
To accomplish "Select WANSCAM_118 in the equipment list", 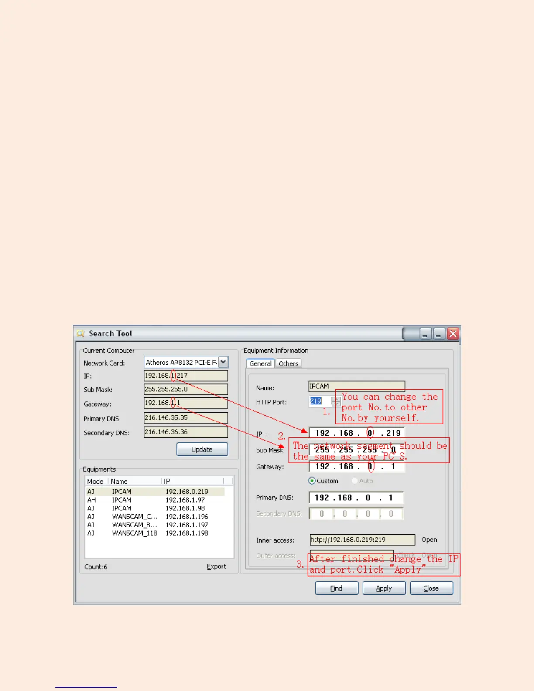I will 134,533.
